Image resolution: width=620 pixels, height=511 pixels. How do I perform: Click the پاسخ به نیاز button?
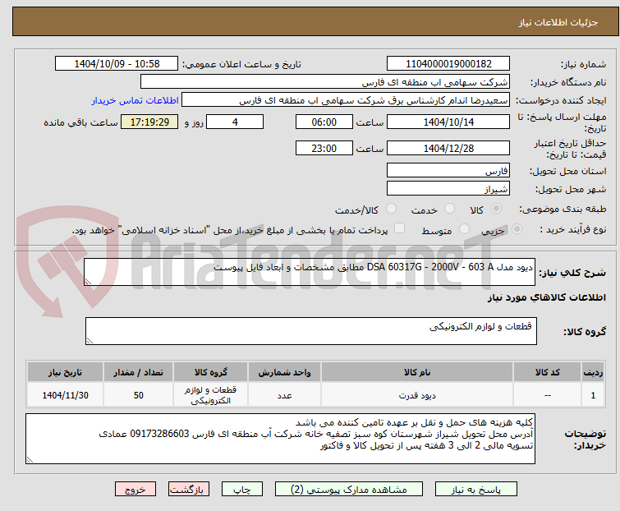coord(475,490)
